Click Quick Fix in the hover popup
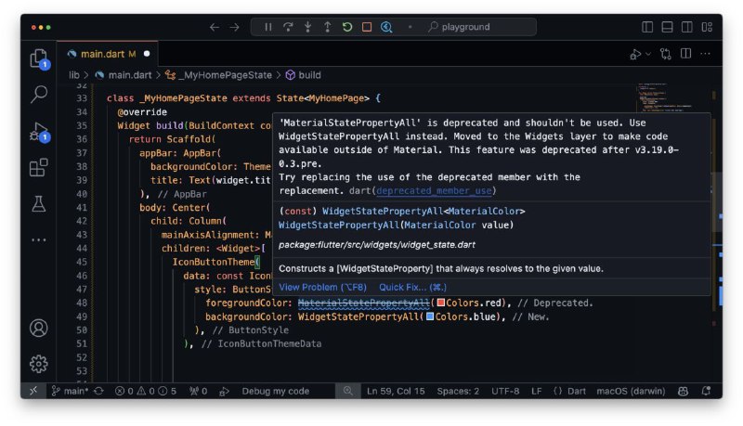The width and height of the screenshot is (743, 426). pyautogui.click(x=412, y=288)
